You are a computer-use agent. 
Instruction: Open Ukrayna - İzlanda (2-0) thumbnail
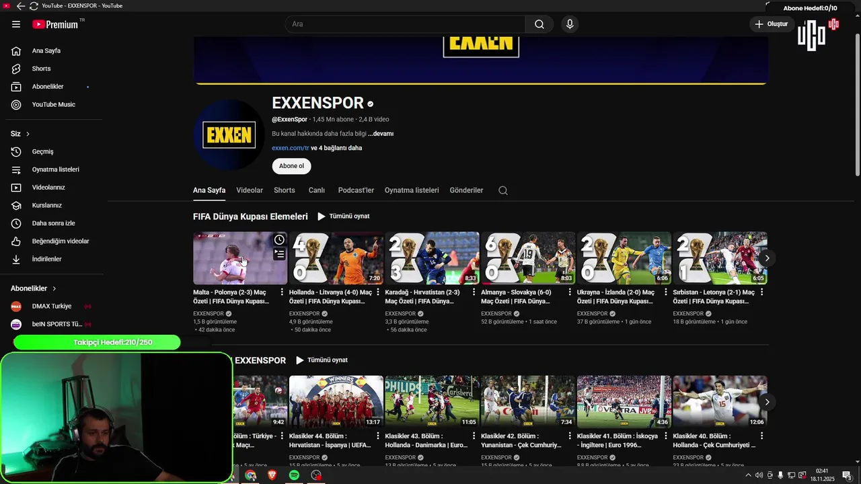pyautogui.click(x=624, y=258)
